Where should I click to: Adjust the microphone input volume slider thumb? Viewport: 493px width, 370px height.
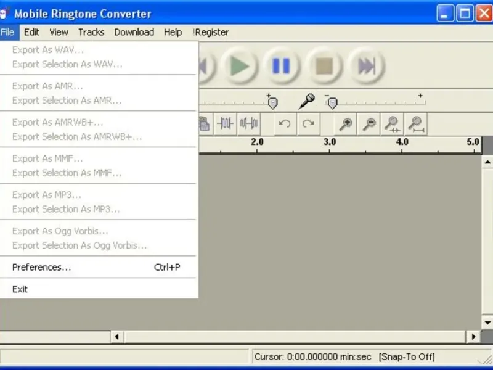click(332, 103)
